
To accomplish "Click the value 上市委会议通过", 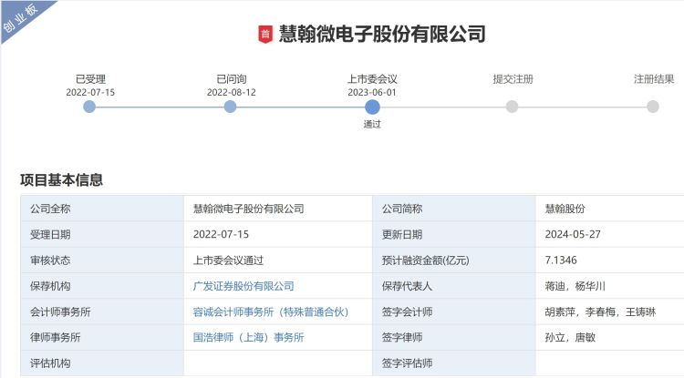I will [228, 261].
